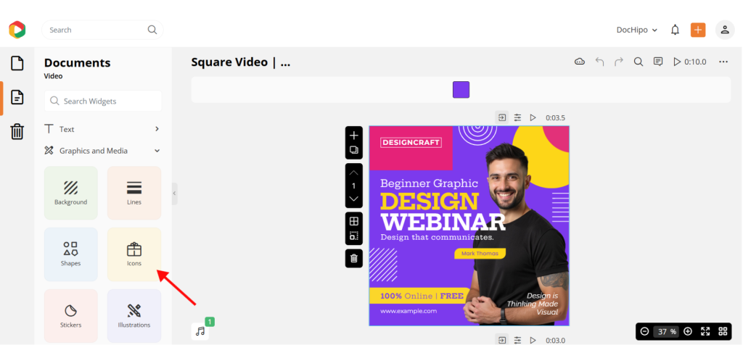Viewport: 743px width, 345px height.
Task: Open animation settings sliders next to 0:03.5
Action: point(517,117)
